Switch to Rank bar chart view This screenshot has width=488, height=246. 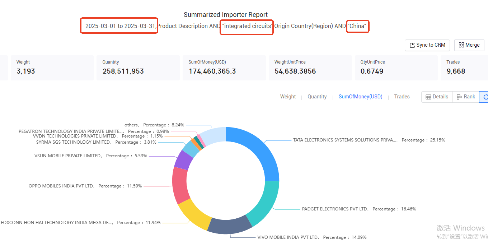coord(465,97)
